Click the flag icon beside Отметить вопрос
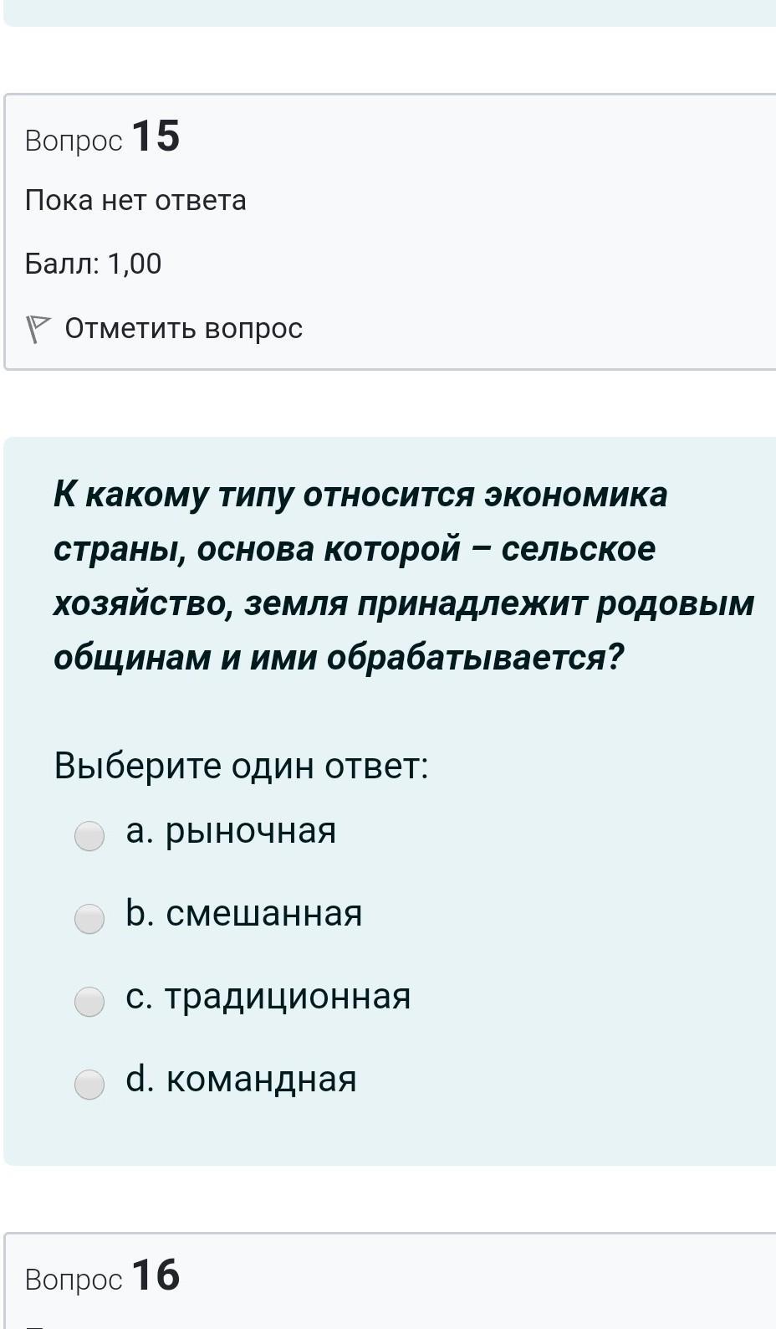 pyautogui.click(x=38, y=329)
